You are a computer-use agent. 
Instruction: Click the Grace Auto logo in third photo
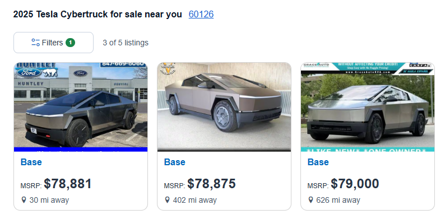(x=316, y=65)
